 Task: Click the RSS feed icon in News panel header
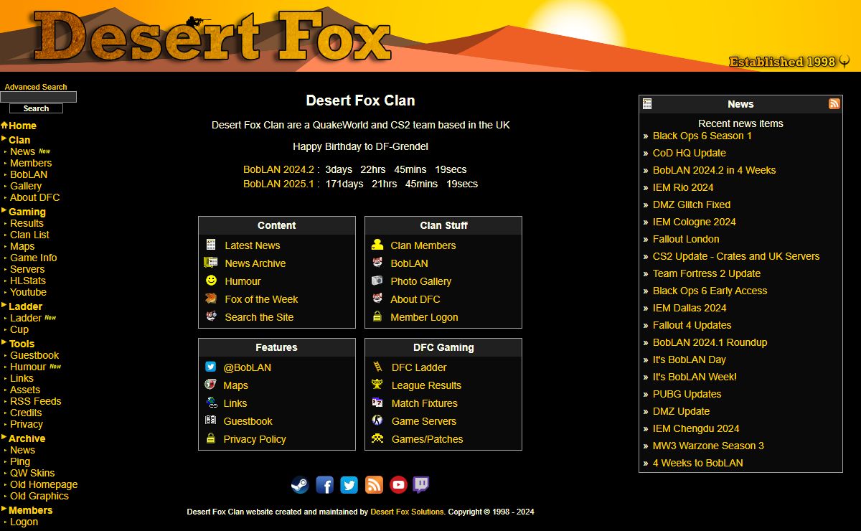pos(834,103)
